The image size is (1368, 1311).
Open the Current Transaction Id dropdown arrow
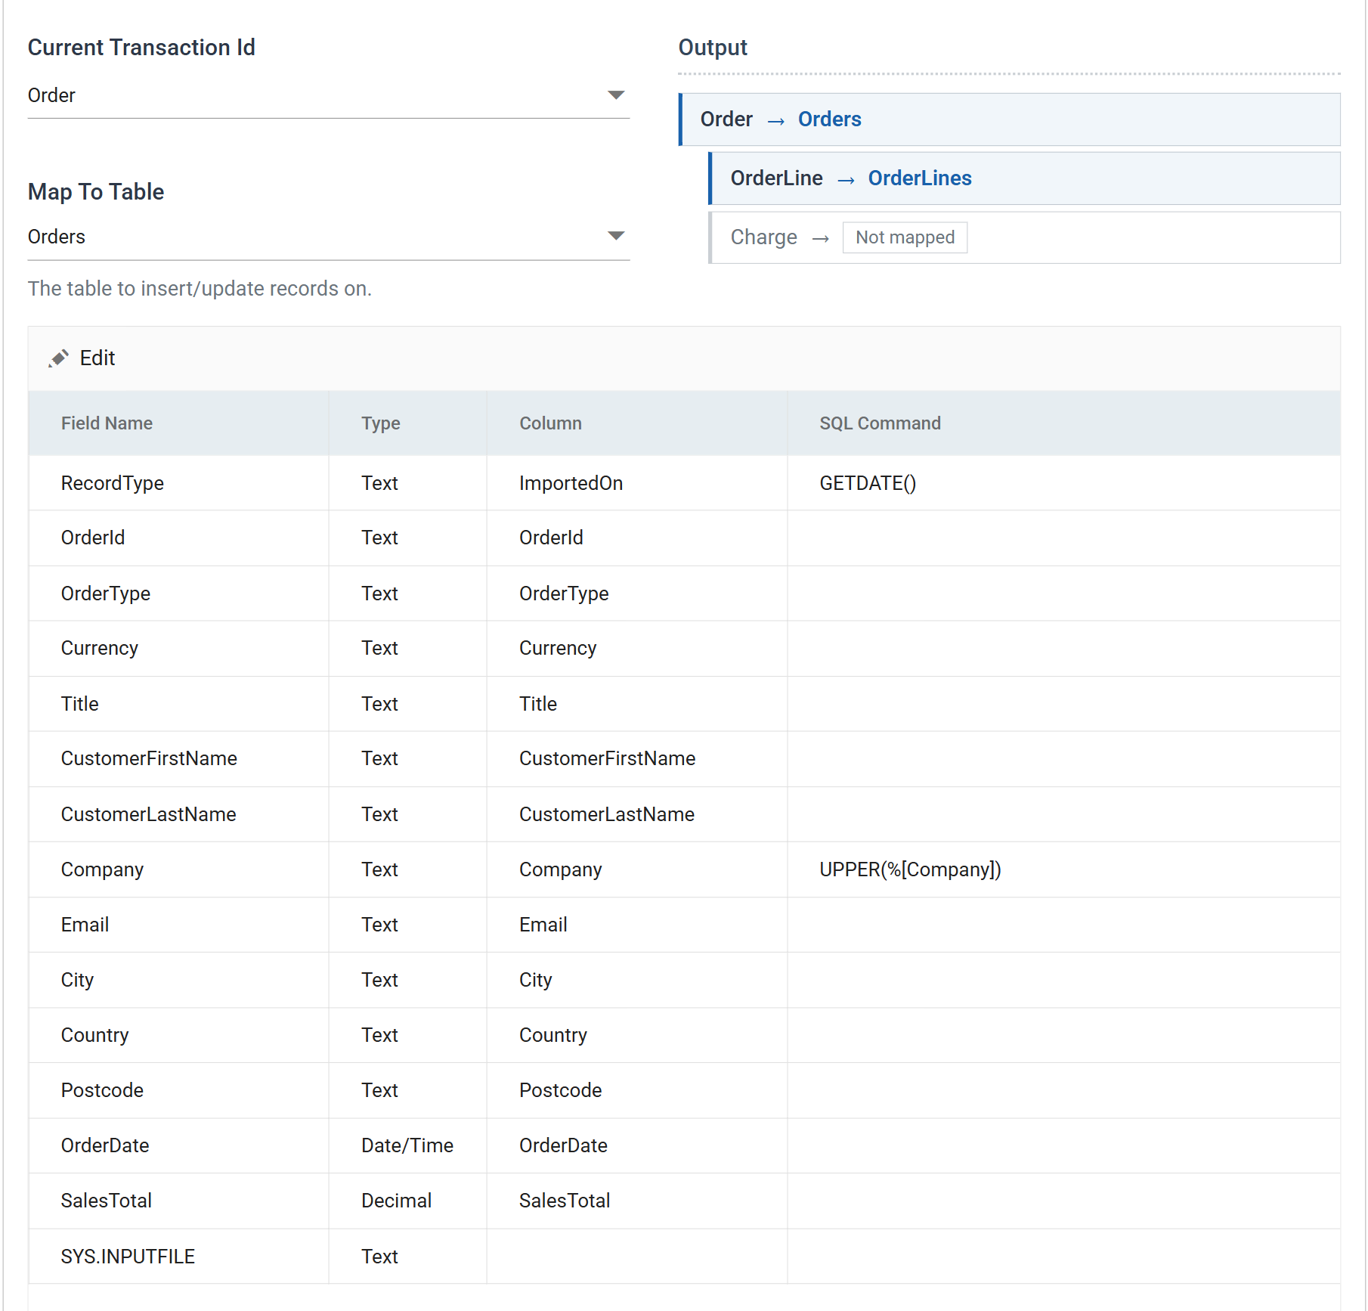click(616, 95)
